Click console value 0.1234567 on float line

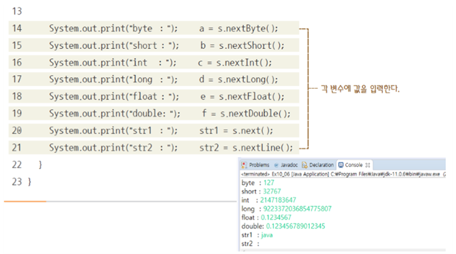pos(276,218)
